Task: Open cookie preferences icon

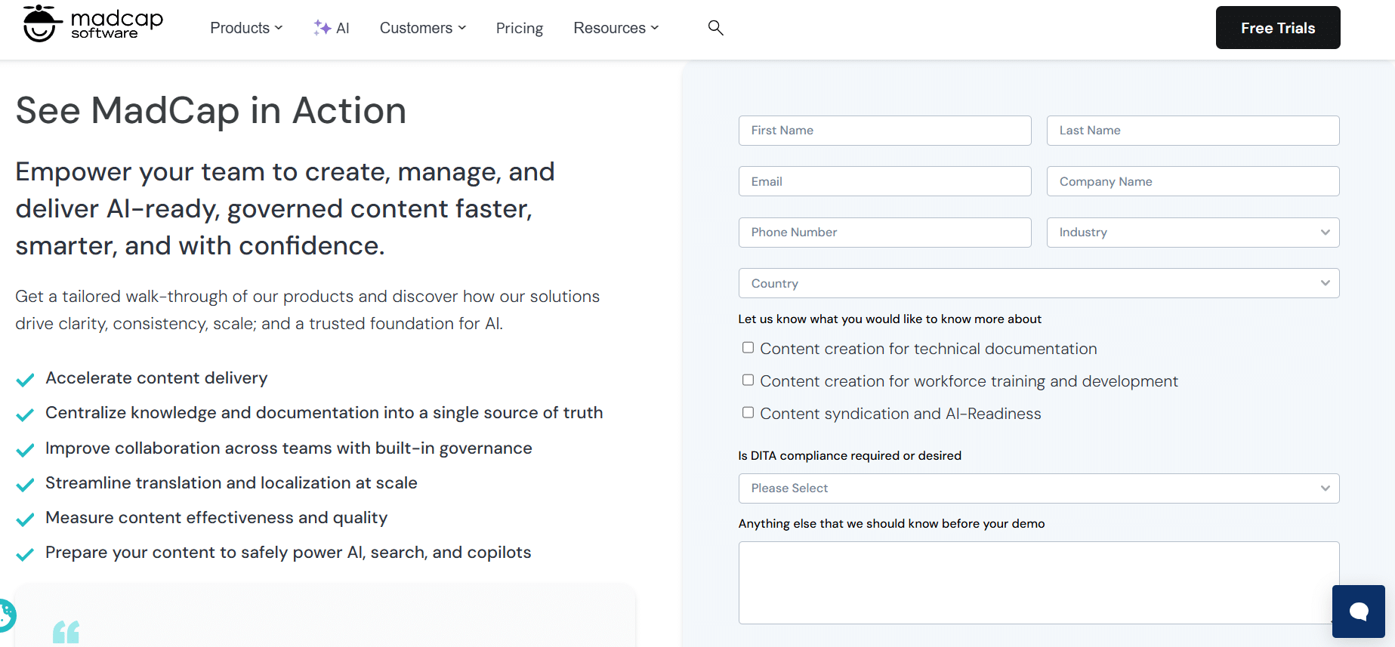Action: click(6, 615)
